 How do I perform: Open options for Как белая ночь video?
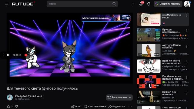pyautogui.click(x=187, y=78)
